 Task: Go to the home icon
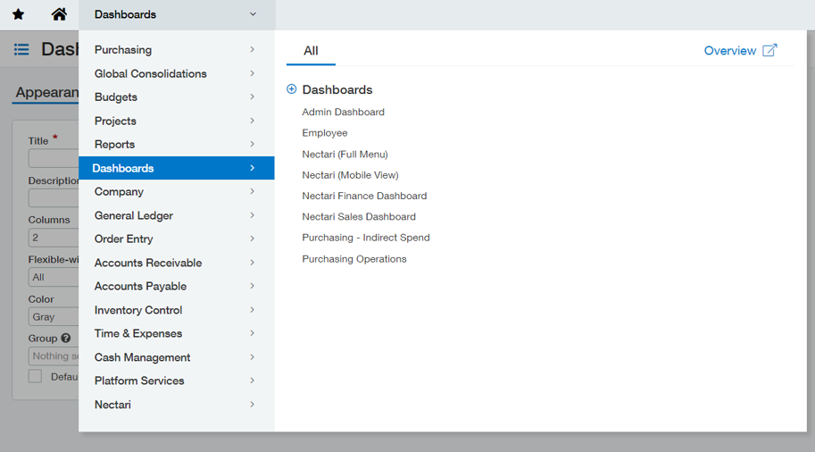pos(59,14)
